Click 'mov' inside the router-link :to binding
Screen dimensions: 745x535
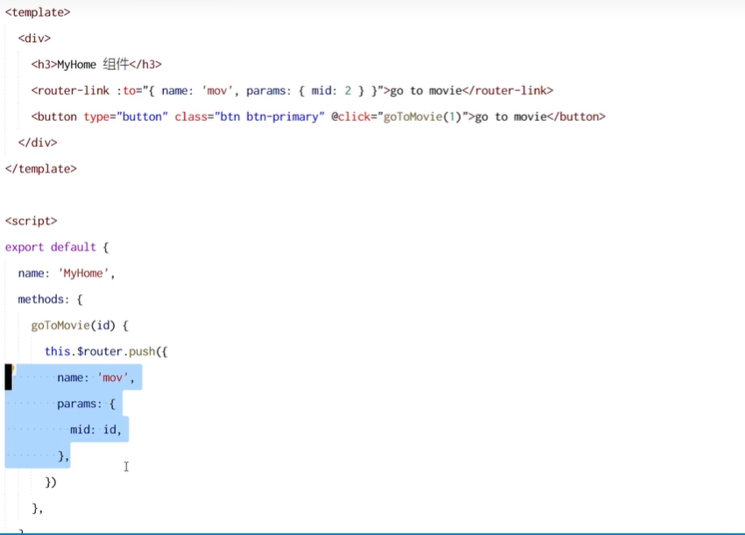[217, 91]
